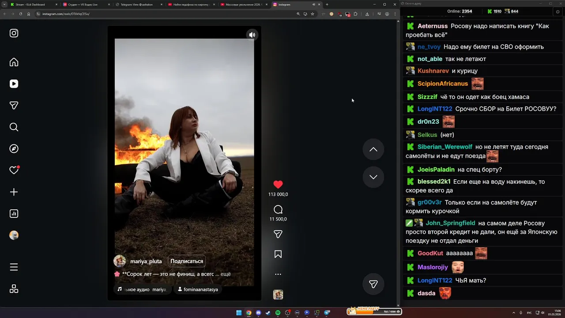The width and height of the screenshot is (565, 318).
Task: Click 'Online: 2354' viewer counter
Action: [460, 11]
